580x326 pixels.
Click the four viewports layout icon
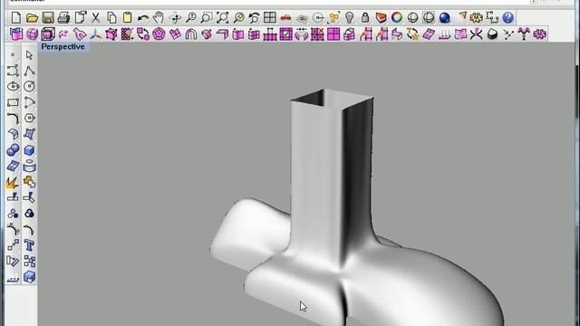pyautogui.click(x=270, y=17)
